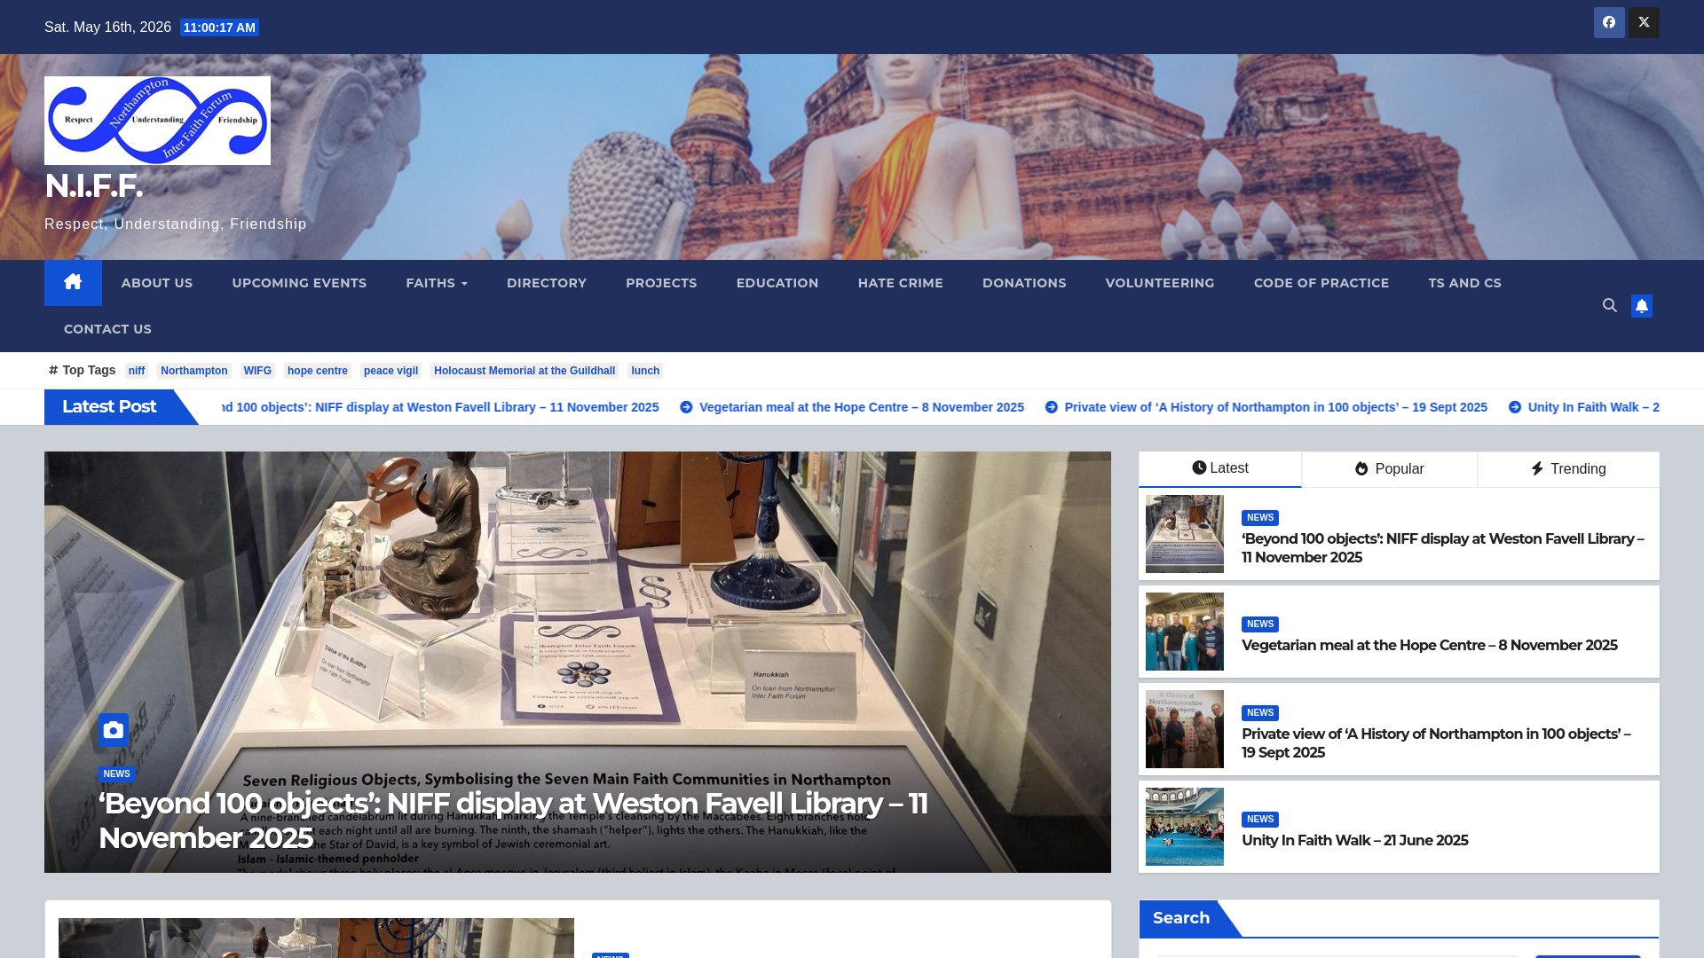Click the notification bell icon

click(1642, 306)
